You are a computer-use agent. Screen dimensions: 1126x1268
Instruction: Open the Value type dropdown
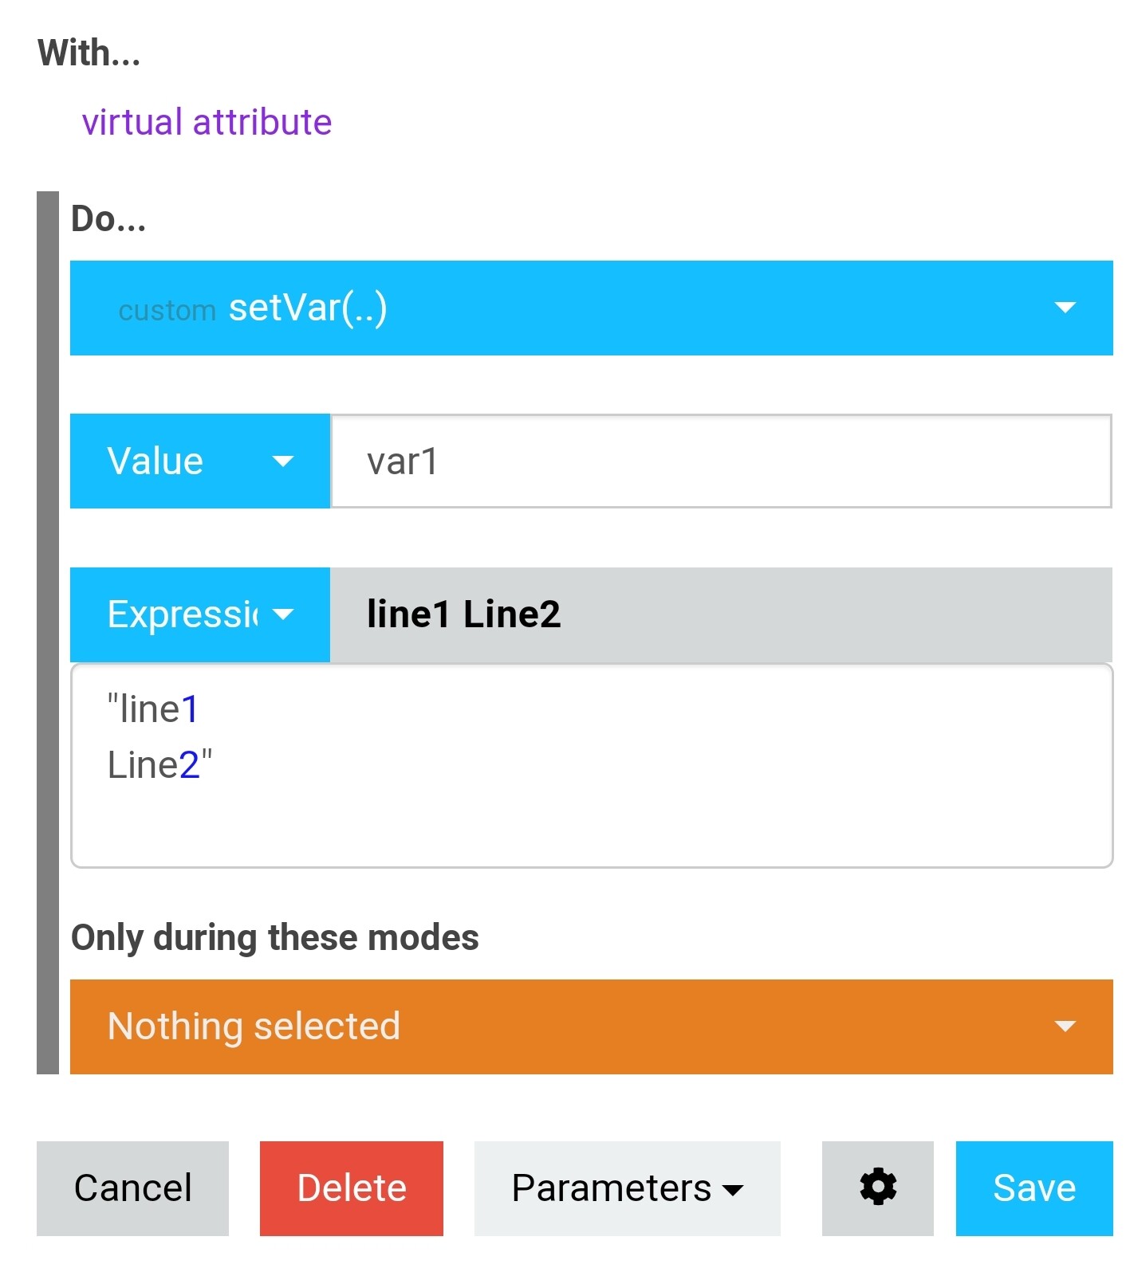click(200, 461)
